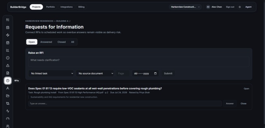Click the Sign out link

click(230, 7)
